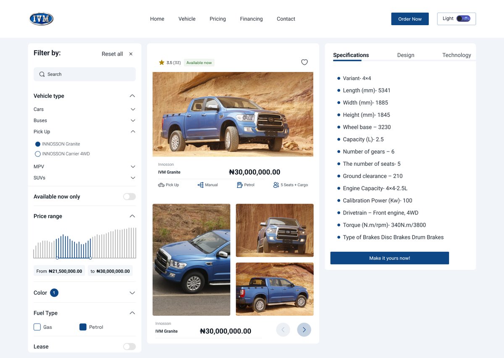Switch to the Specifications tab
Viewport: 504px width, 358px height.
coord(351,55)
